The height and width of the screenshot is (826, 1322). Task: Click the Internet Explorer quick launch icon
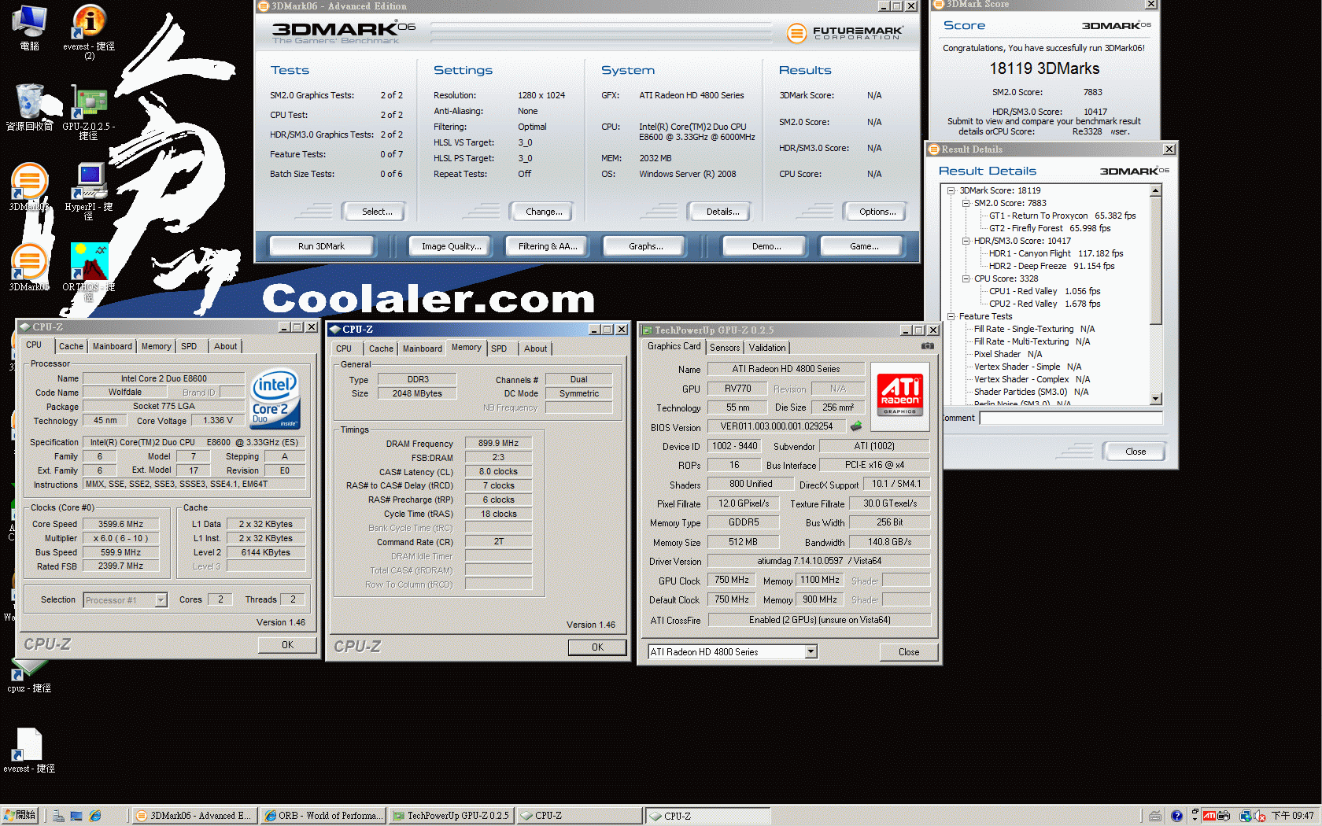pyautogui.click(x=95, y=816)
